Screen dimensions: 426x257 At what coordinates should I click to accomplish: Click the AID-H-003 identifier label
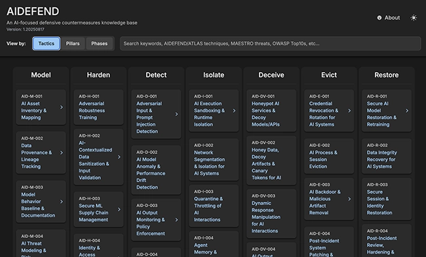(89, 198)
